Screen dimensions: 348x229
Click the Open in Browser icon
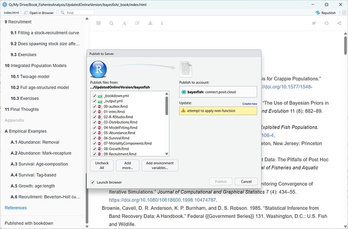[x=26, y=12]
